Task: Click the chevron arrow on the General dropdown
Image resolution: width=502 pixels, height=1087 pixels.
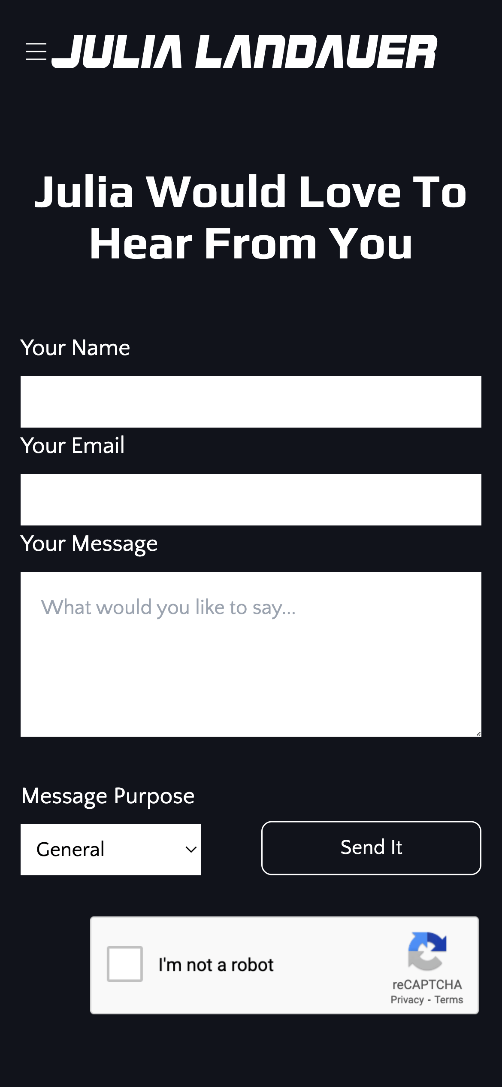Action: click(191, 849)
